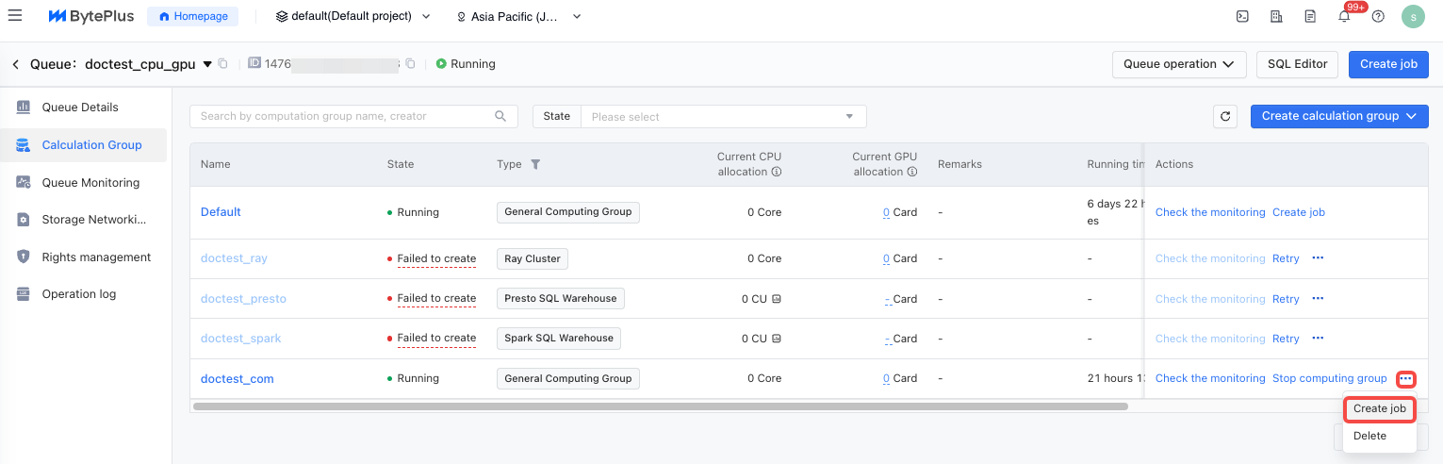Open the hamburger navigation menu
Screen dimensions: 1443x464
[x=15, y=16]
